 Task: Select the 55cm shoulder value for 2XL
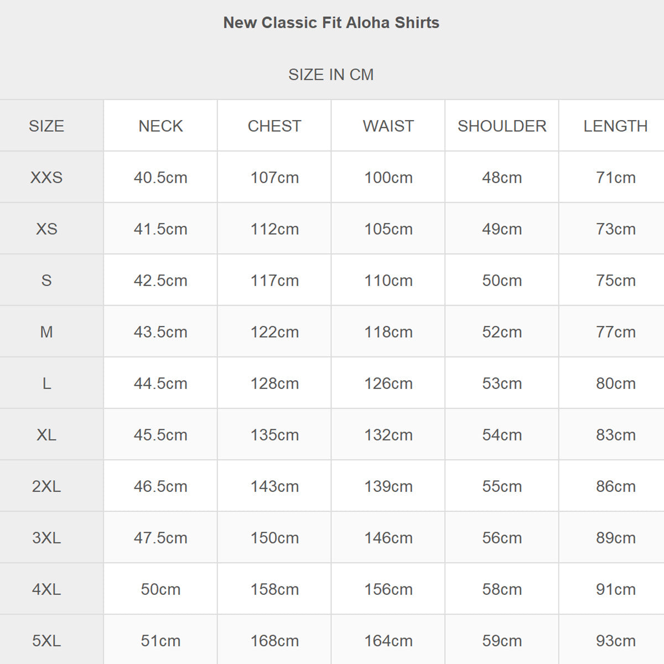[502, 486]
